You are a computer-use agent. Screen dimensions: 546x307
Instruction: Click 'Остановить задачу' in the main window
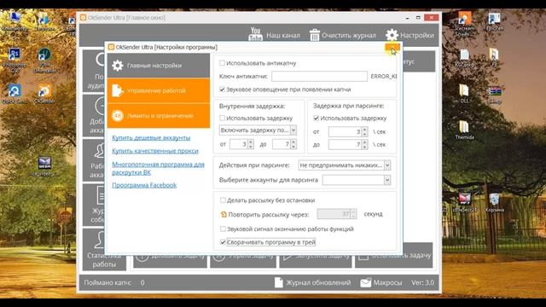[x=393, y=256]
